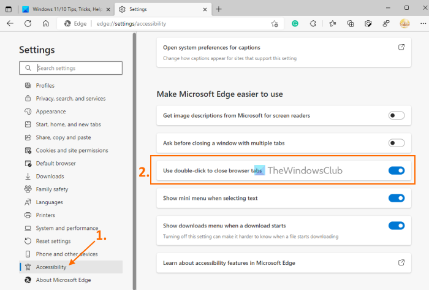The image size is (429, 290).
Task: Click the Printers icon in sidebar
Action: click(28, 215)
